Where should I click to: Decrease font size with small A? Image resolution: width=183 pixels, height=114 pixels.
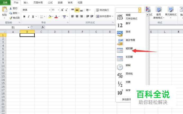[66, 10]
